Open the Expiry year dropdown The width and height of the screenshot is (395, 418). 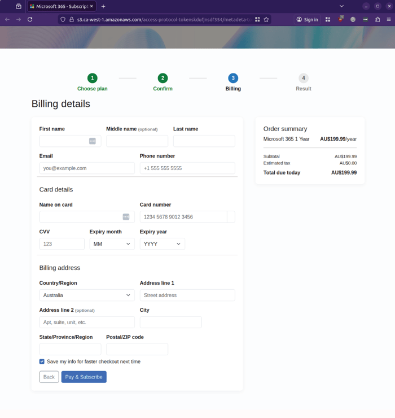(162, 244)
